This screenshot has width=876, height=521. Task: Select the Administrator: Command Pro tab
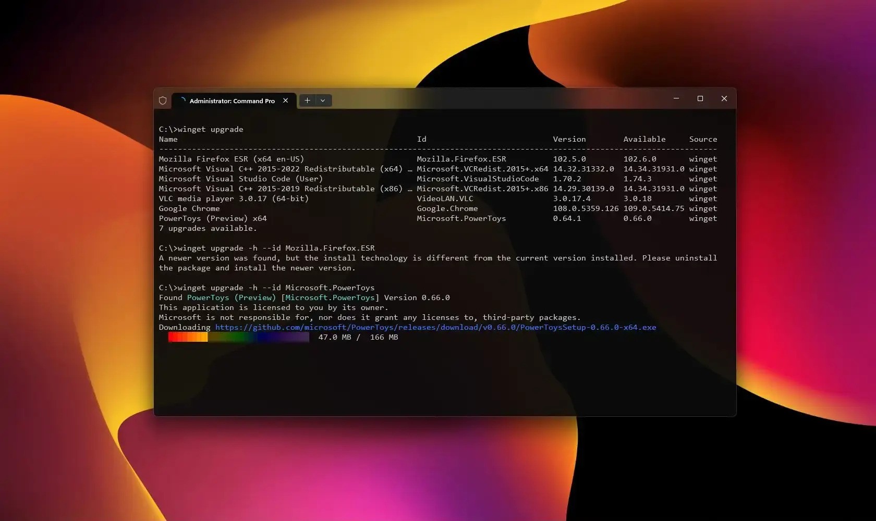232,101
